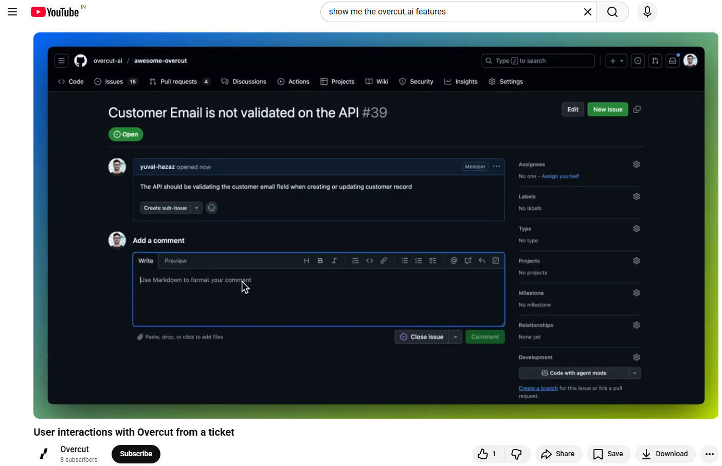Open GitHub pull requests header icon
The image size is (722, 466).
(655, 61)
